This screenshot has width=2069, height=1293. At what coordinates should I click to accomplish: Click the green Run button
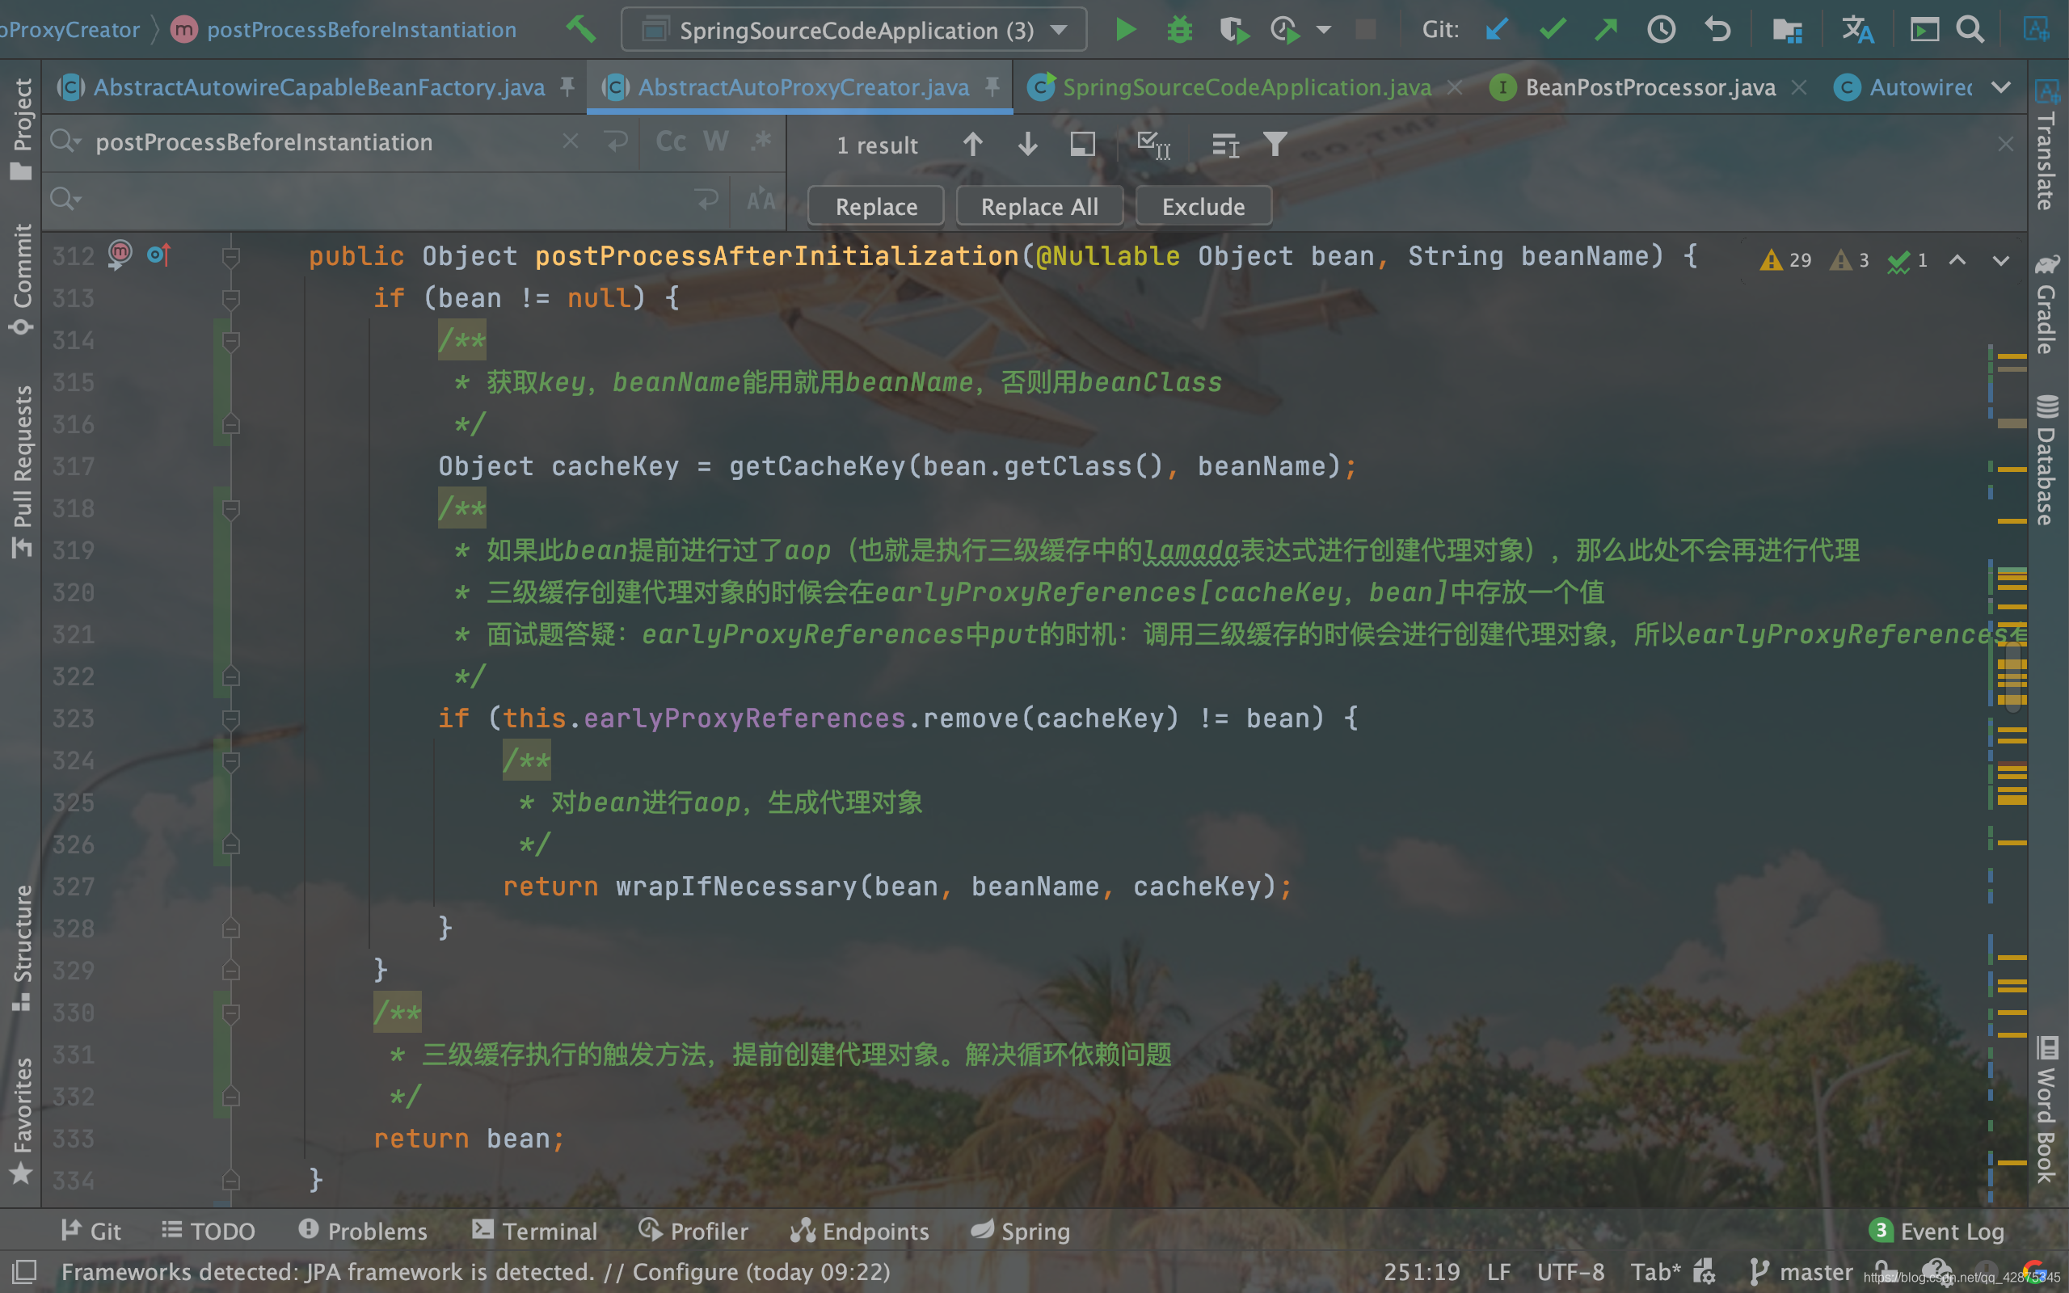tap(1125, 30)
